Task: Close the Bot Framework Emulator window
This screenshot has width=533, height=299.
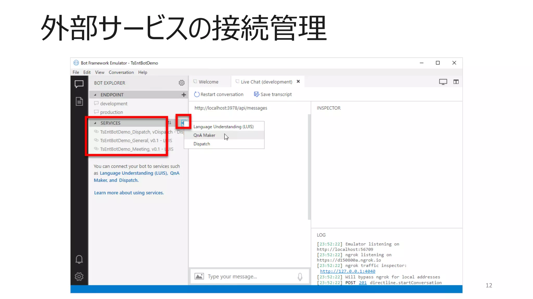Action: (454, 63)
